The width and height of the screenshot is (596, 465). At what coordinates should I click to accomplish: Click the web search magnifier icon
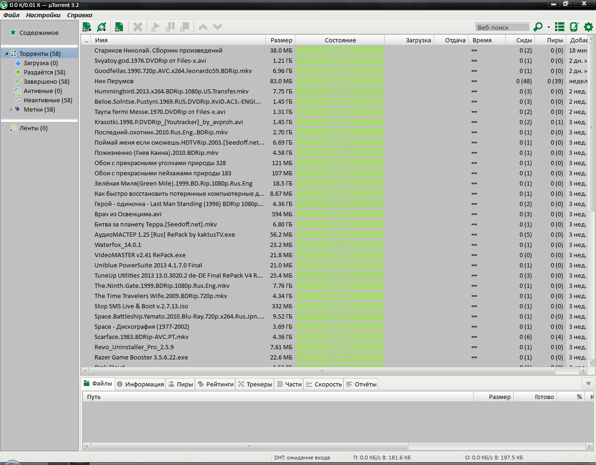point(538,27)
